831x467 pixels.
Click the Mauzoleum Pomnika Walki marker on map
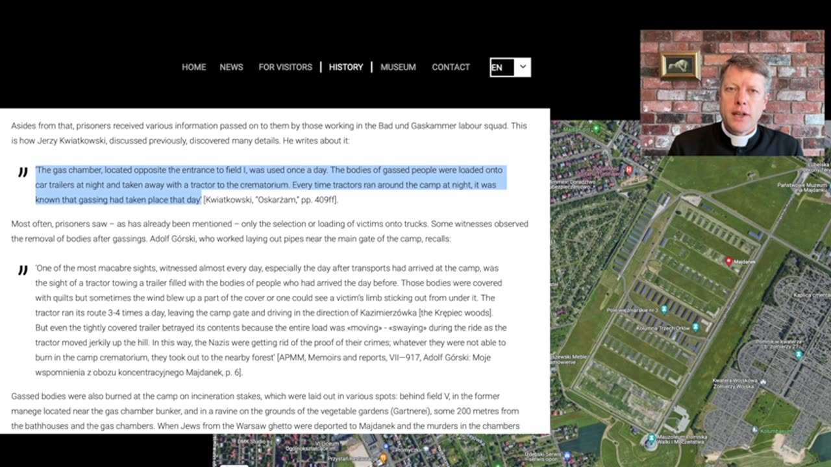[x=651, y=438]
